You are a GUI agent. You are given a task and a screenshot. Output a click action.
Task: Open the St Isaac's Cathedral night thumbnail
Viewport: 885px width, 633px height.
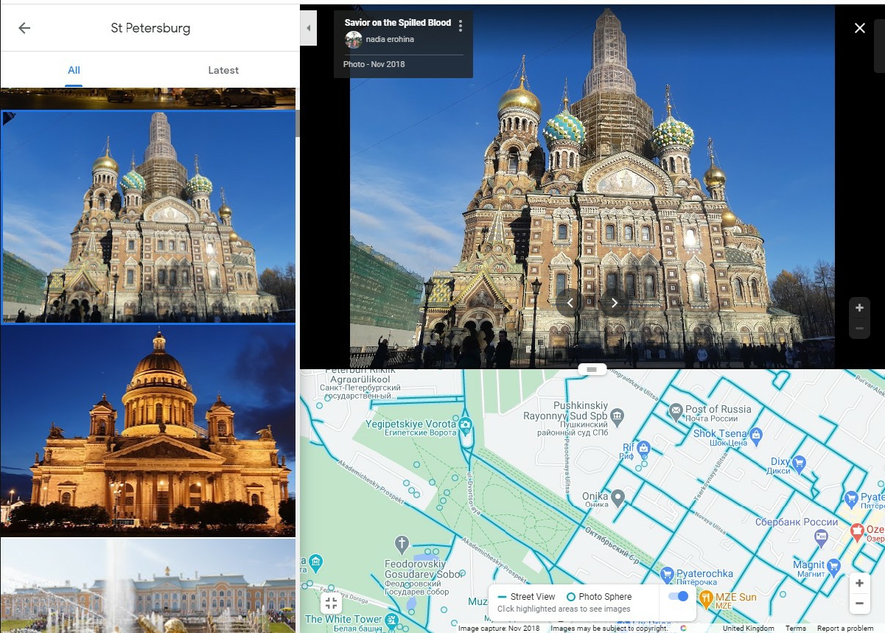(x=147, y=430)
